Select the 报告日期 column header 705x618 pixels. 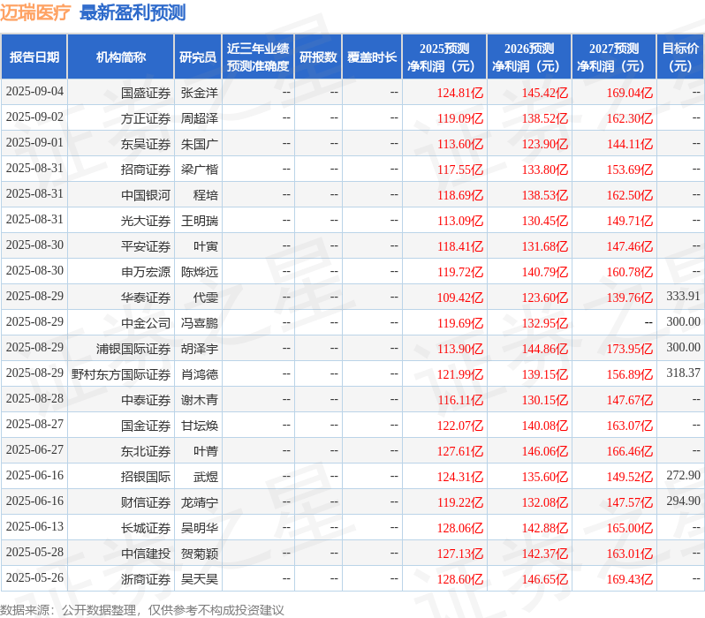(34, 57)
